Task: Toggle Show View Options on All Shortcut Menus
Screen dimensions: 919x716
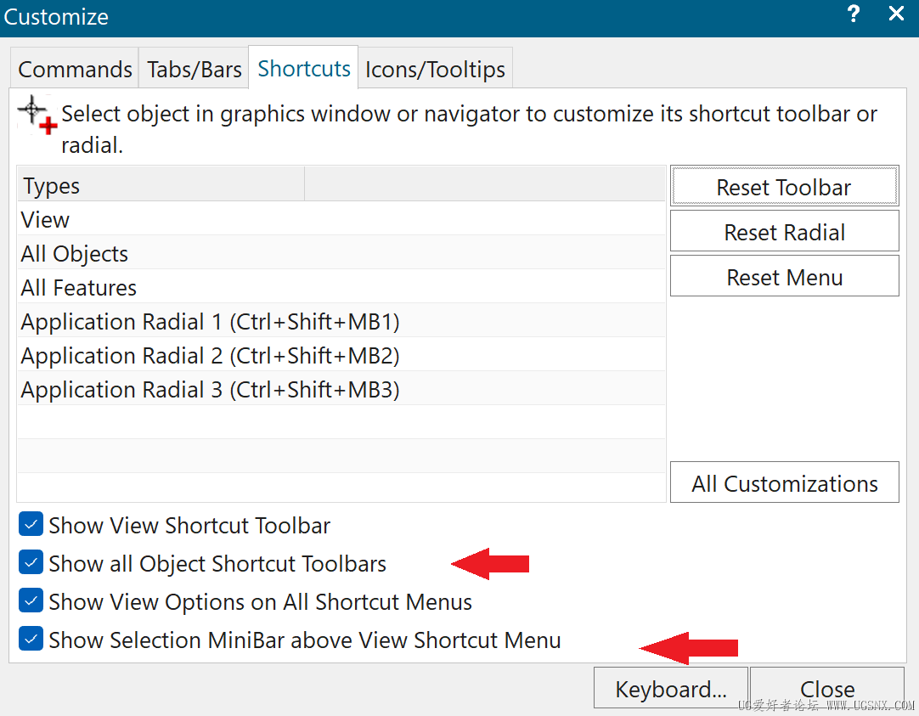Action: click(31, 600)
